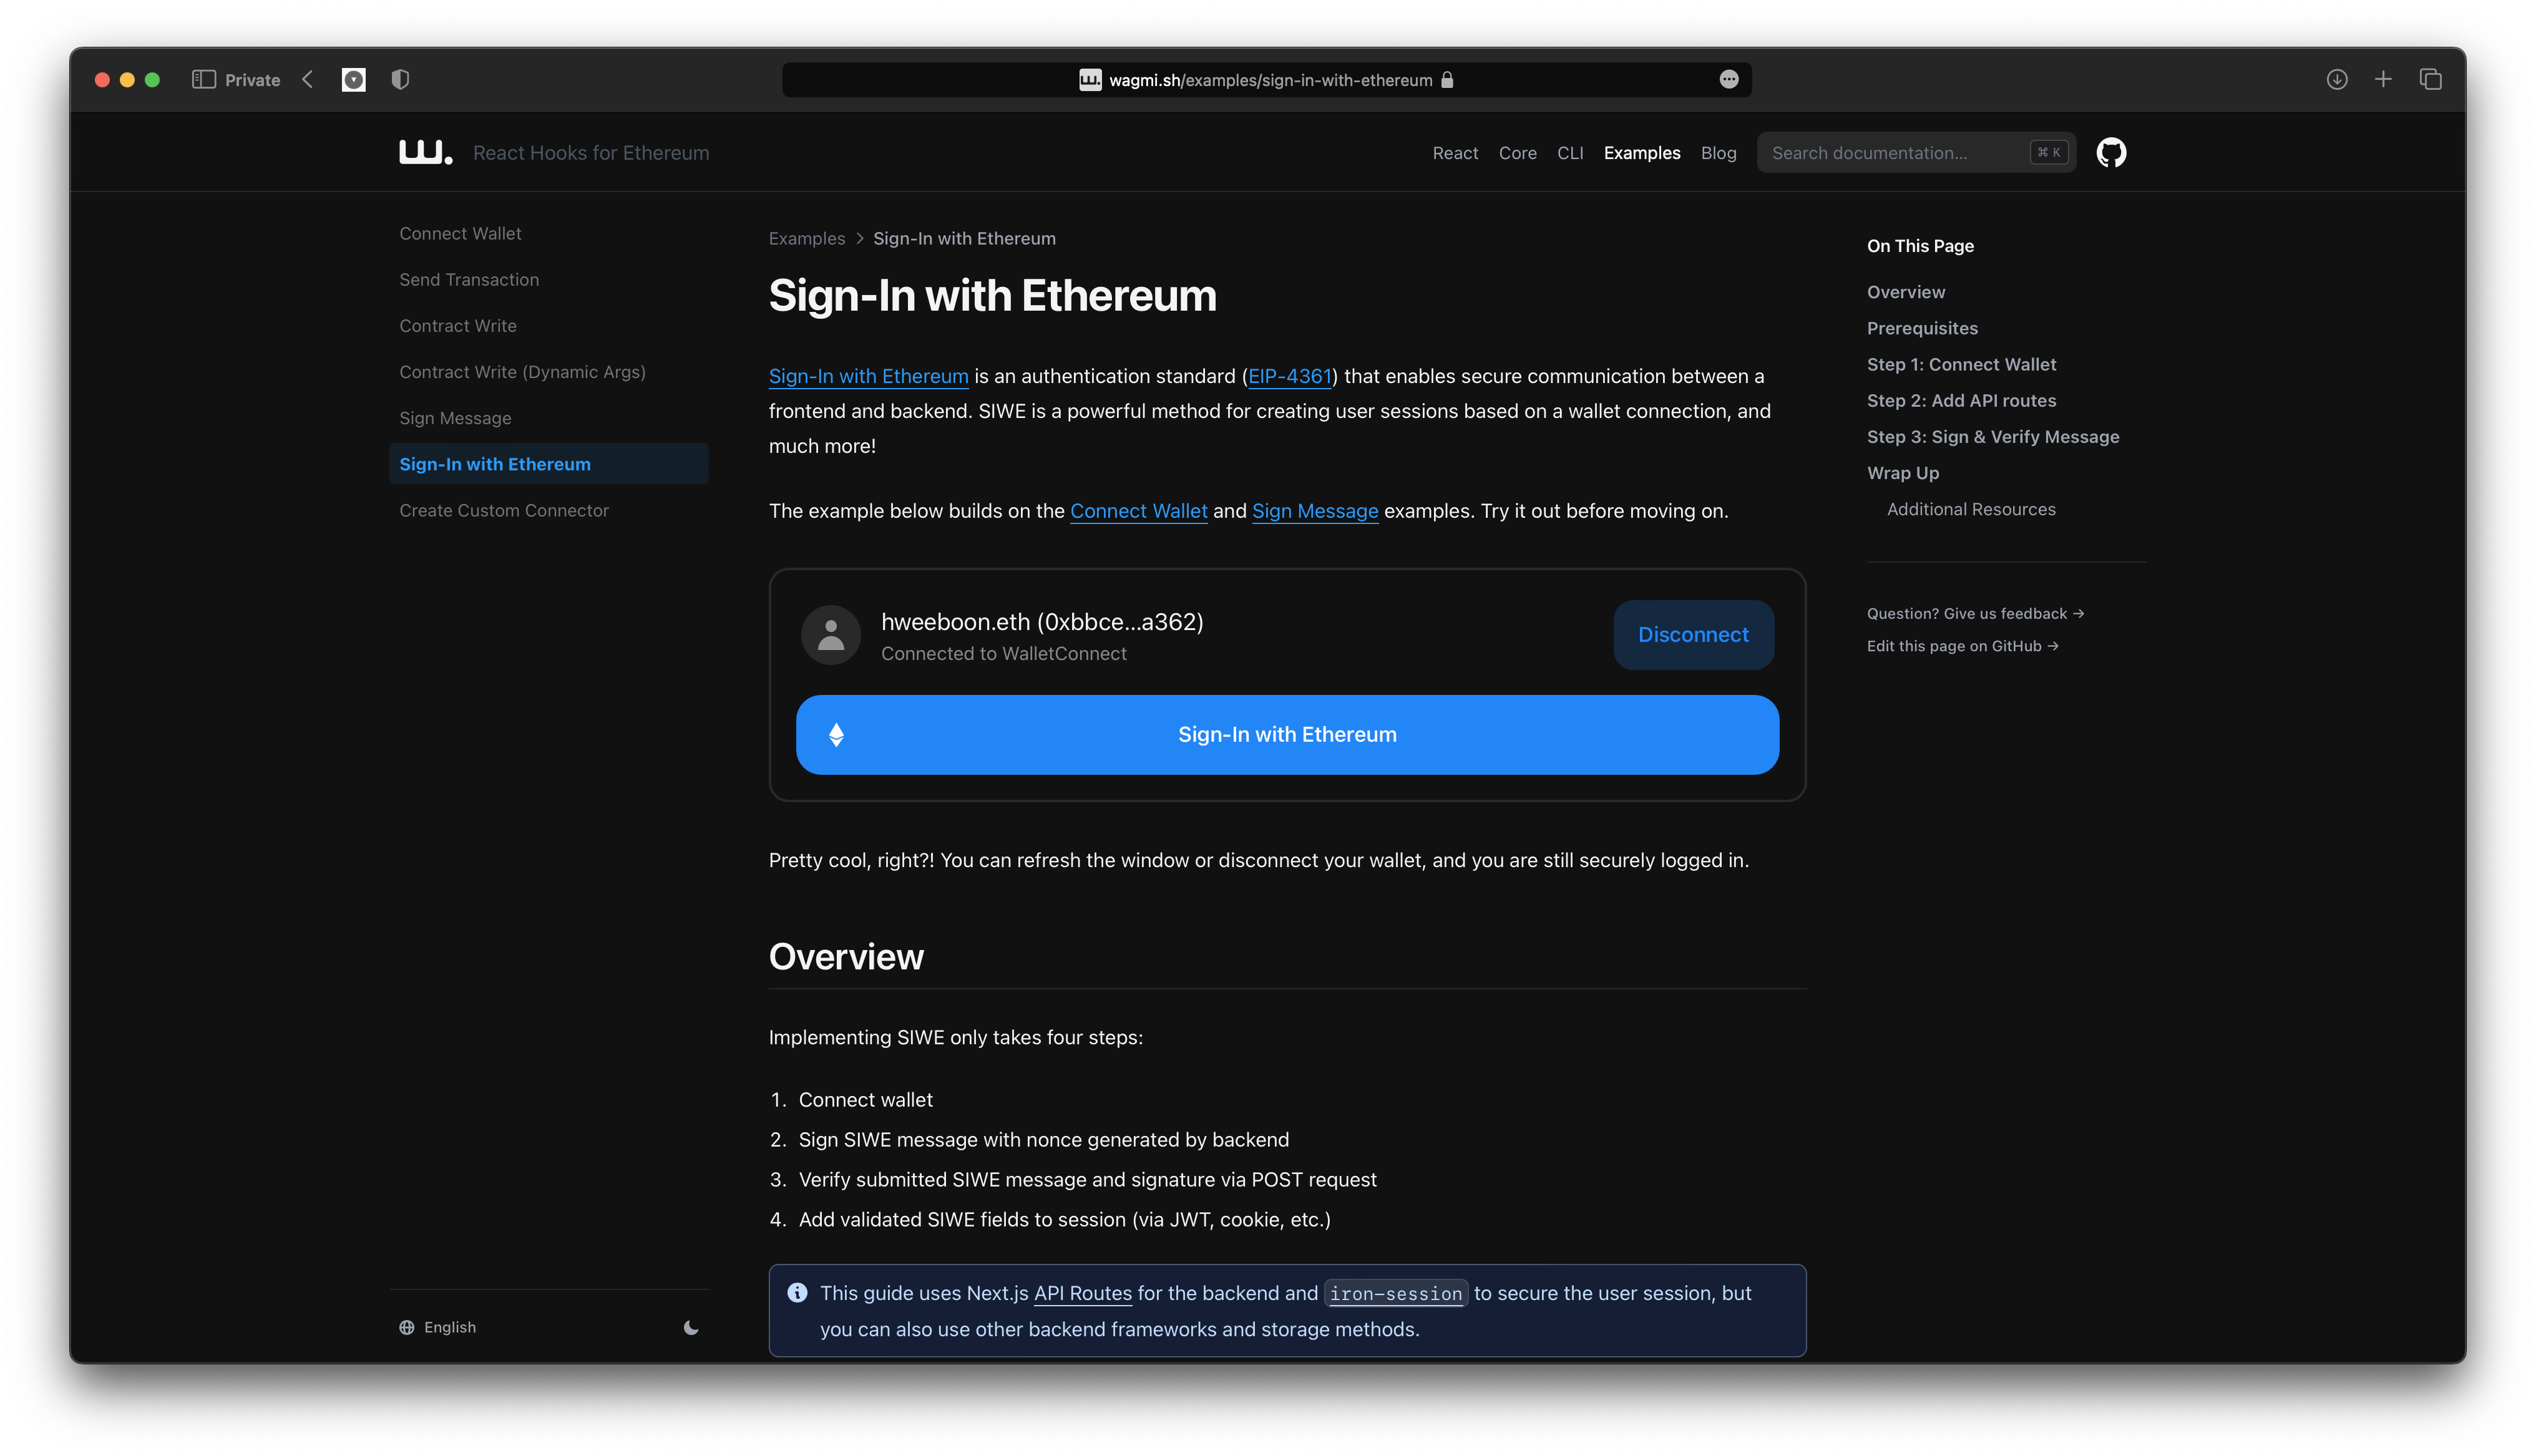Open the tab overview icon
Viewport: 2536px width, 1456px height.
[2431, 79]
